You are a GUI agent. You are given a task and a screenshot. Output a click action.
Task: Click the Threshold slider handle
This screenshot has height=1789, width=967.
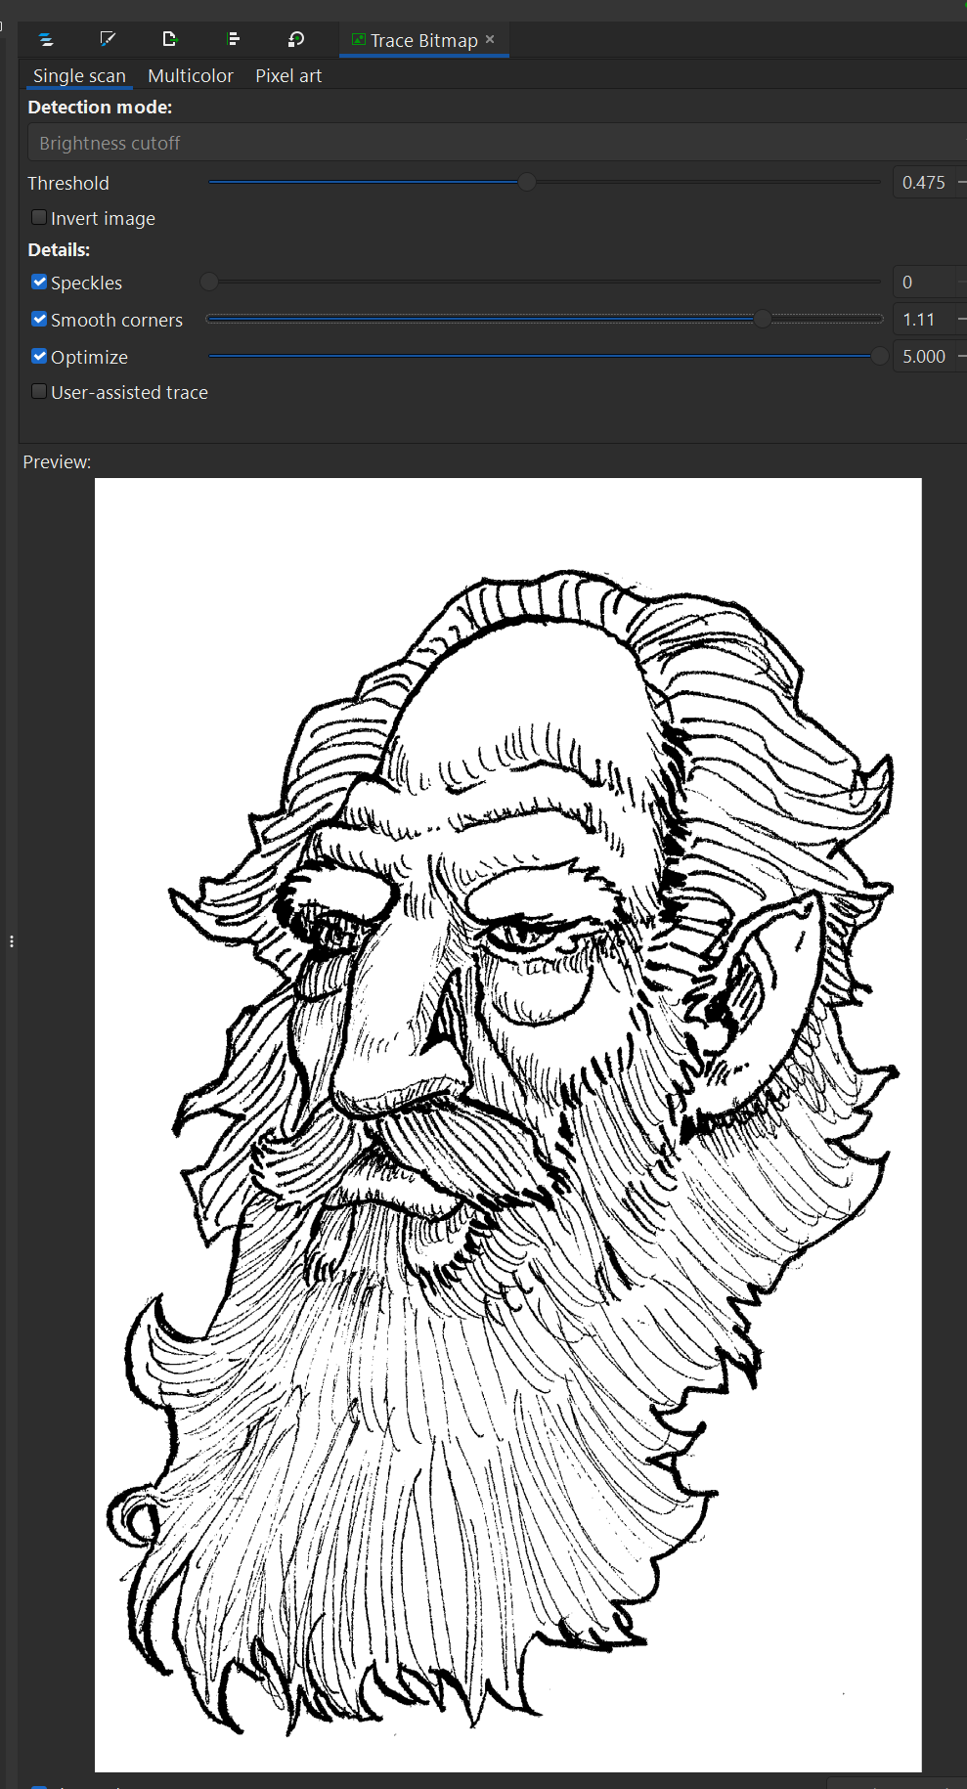click(527, 182)
